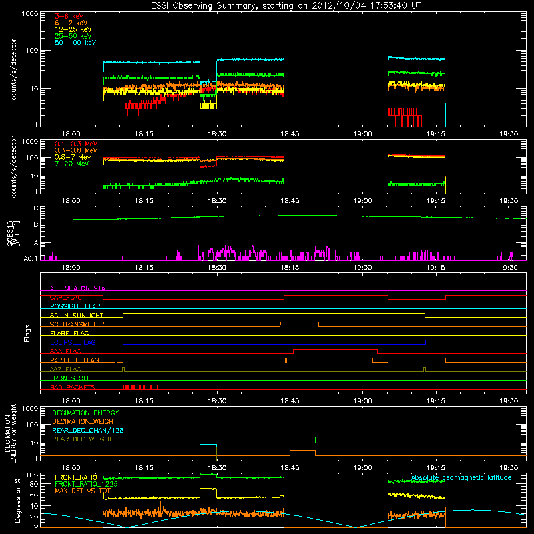Select the POSSIBLE_FLARE flag label
Viewport: 534px width, 534px height.
(x=77, y=306)
